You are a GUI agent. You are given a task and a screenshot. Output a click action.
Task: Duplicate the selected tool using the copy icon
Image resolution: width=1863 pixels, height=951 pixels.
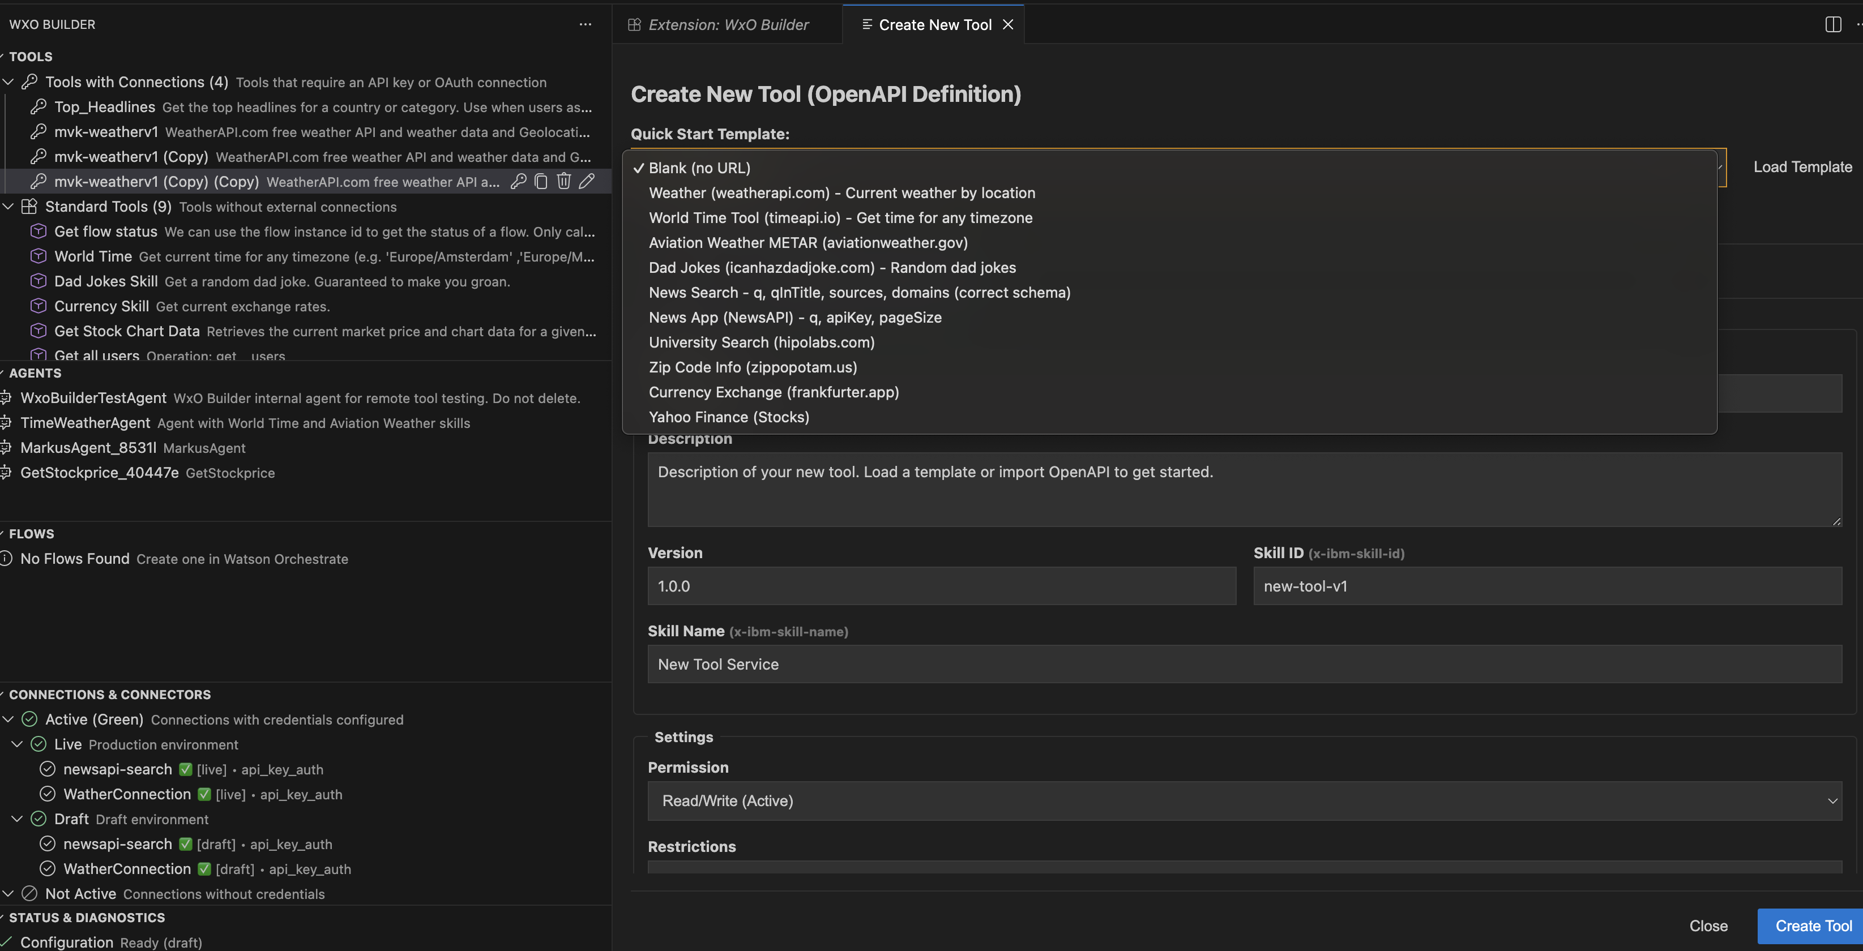coord(541,181)
